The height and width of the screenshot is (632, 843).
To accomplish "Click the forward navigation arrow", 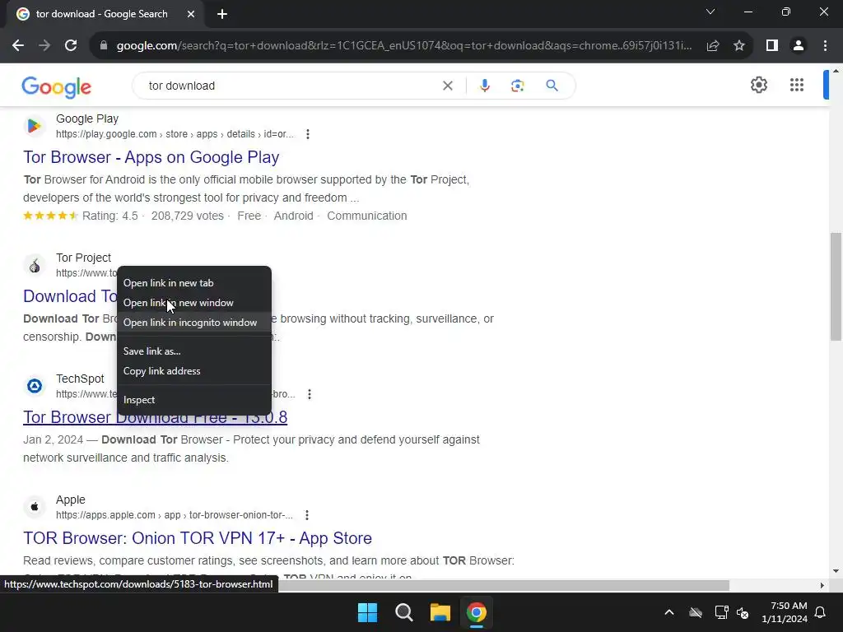I will pos(44,46).
